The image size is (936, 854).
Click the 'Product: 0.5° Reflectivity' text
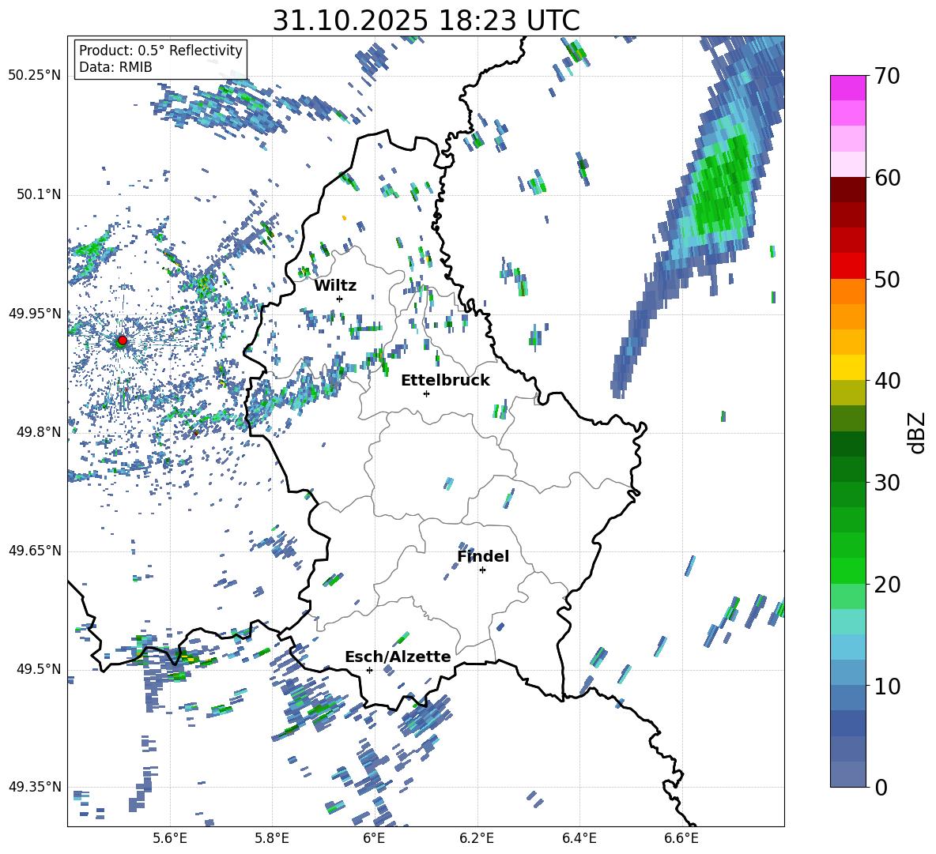click(x=160, y=50)
